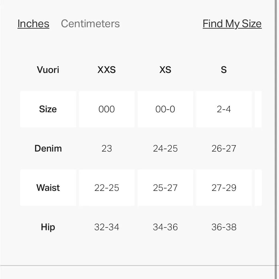This screenshot has height=279, width=279.
Task: Select the XS column header
Action: (x=165, y=70)
